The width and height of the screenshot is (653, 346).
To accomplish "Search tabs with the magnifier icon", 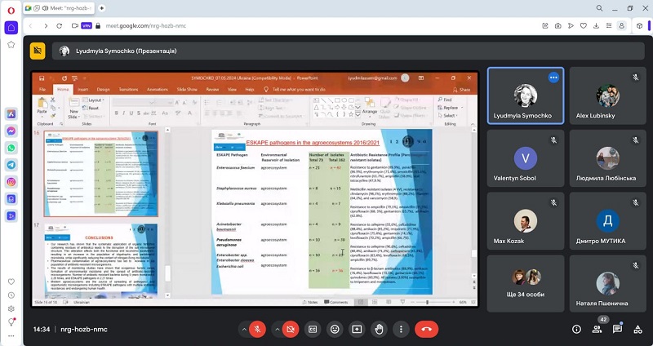I will (x=599, y=8).
